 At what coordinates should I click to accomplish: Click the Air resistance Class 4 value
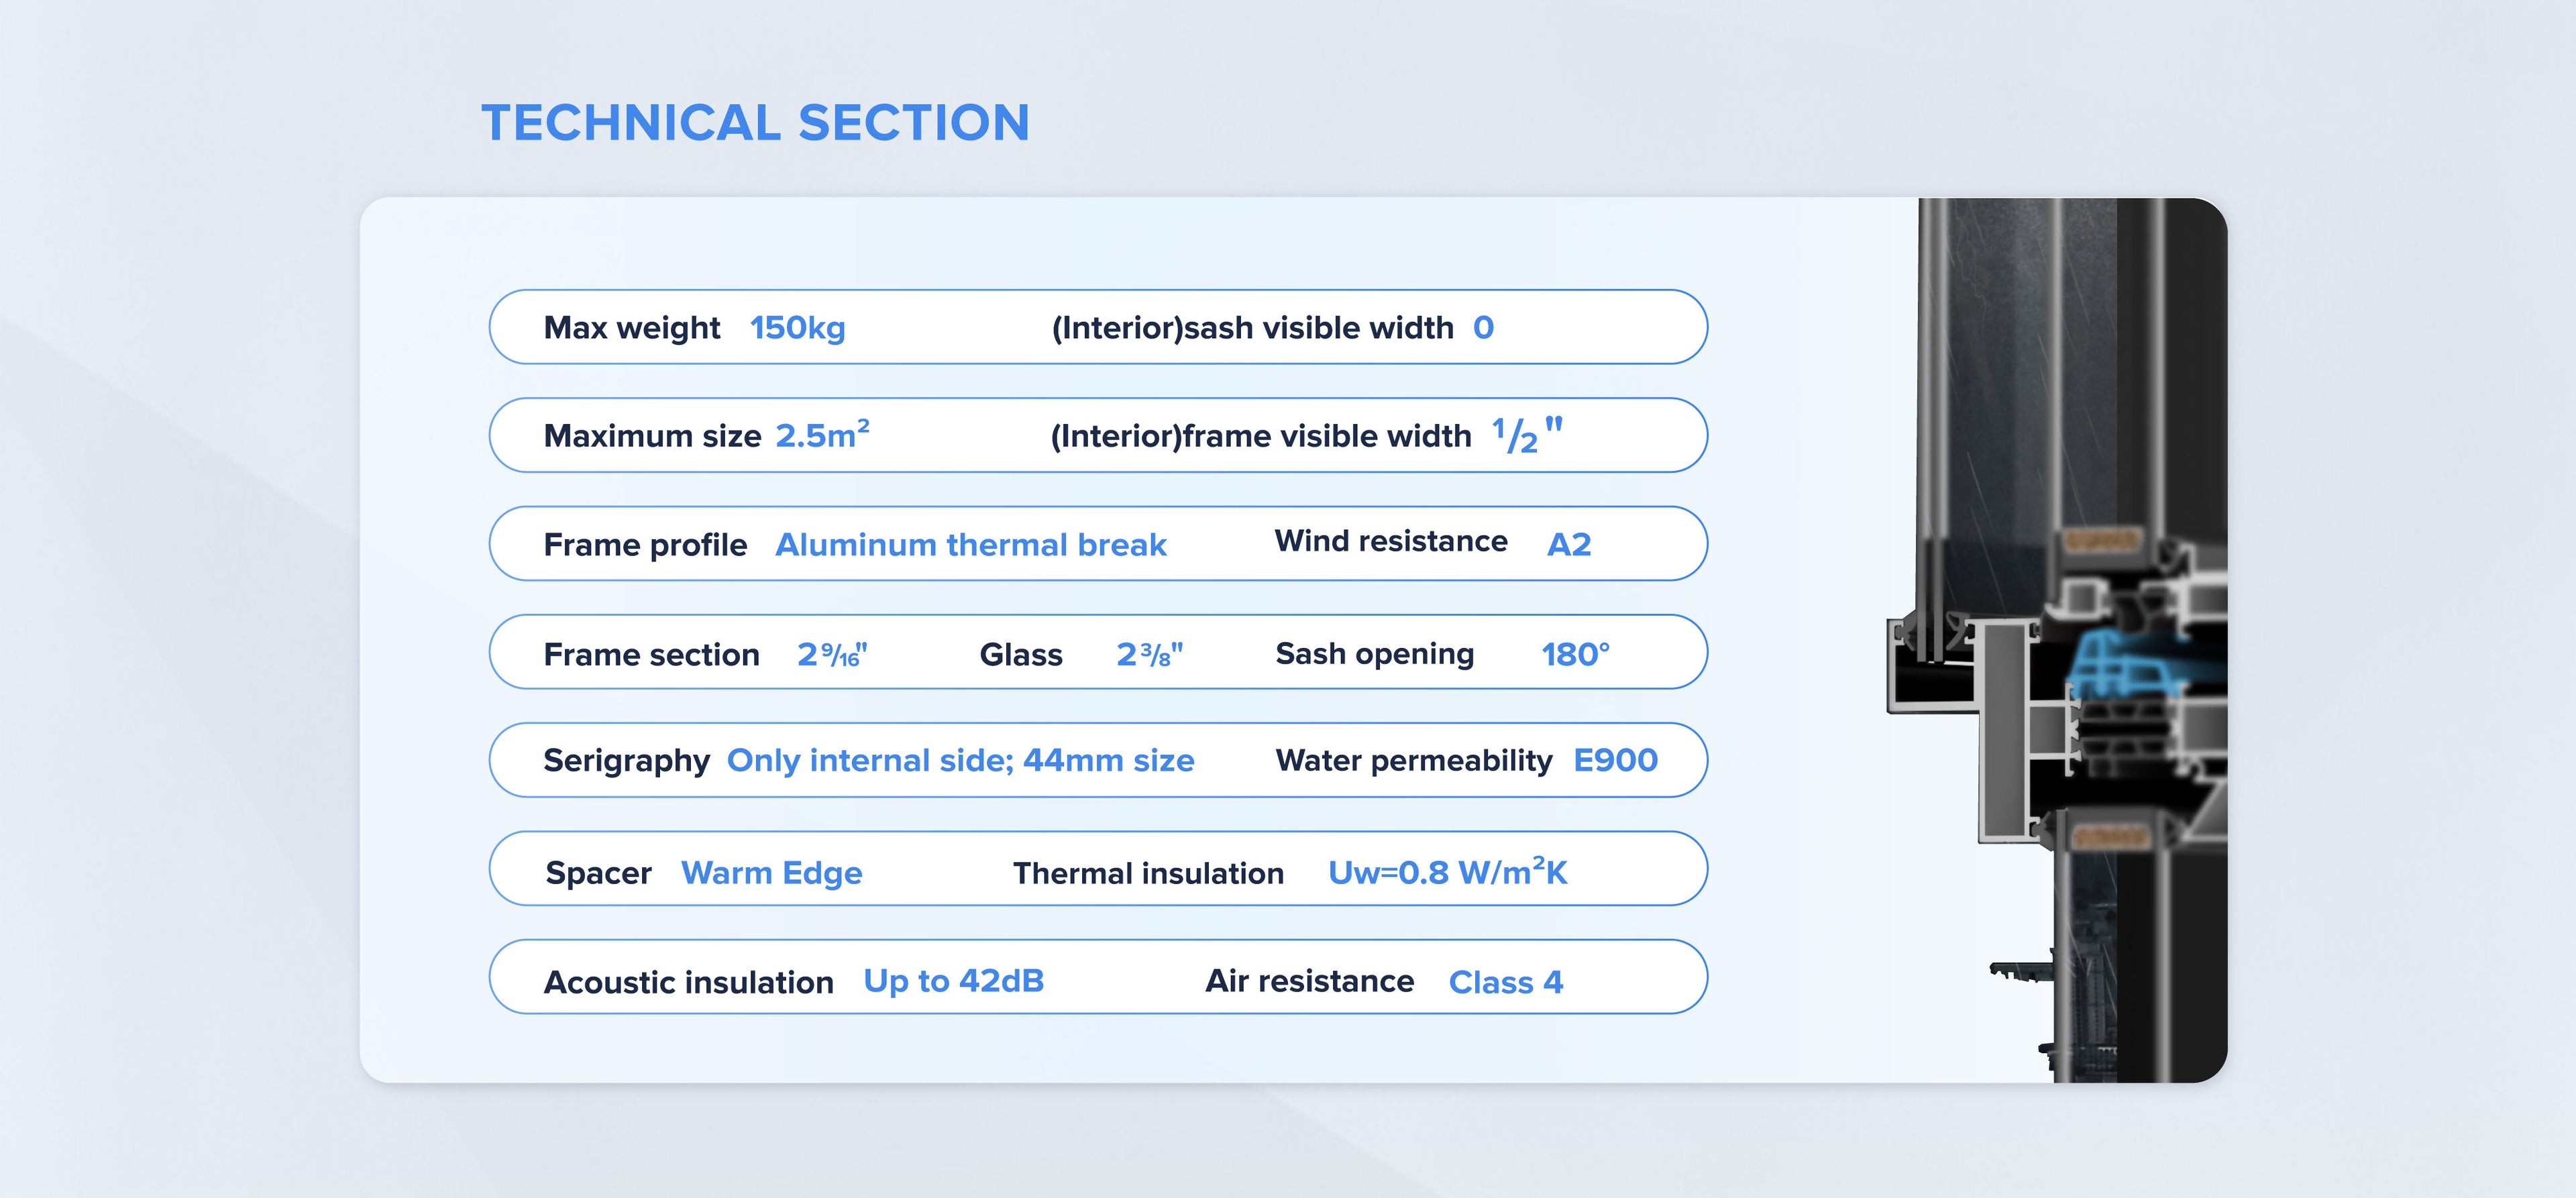(x=1505, y=983)
